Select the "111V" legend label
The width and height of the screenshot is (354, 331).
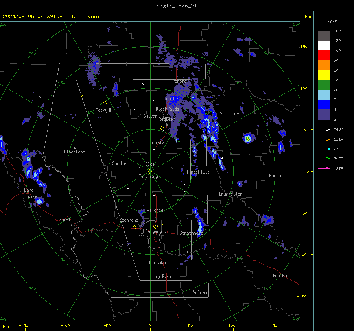[x=338, y=139]
